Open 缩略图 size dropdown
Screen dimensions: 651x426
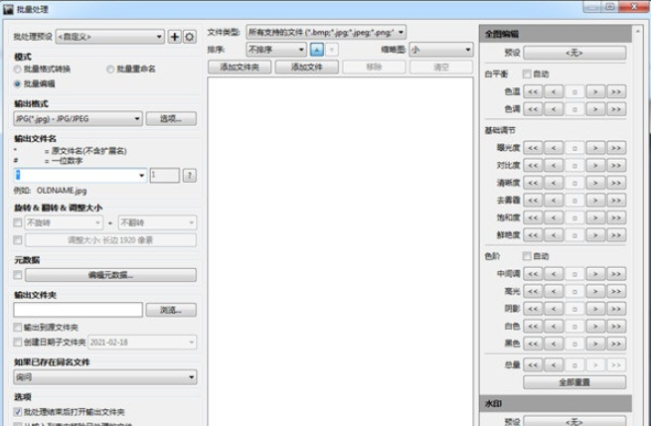pos(441,50)
